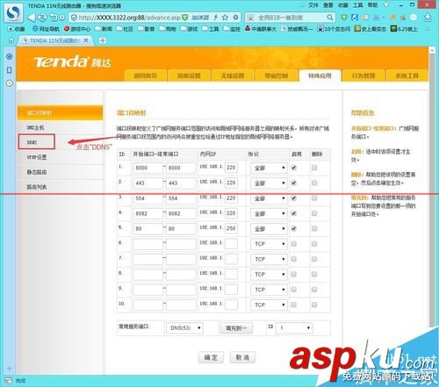
Task: Switch to 行为管理 tab
Action: tap(363, 75)
